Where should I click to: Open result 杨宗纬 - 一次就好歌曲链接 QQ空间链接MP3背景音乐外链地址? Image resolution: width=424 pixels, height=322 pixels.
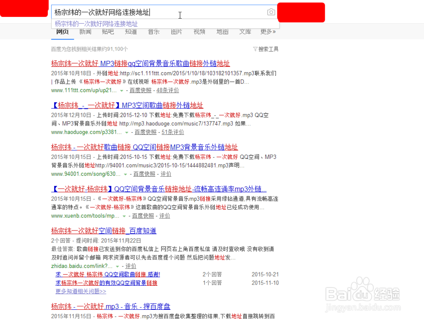coord(145,147)
